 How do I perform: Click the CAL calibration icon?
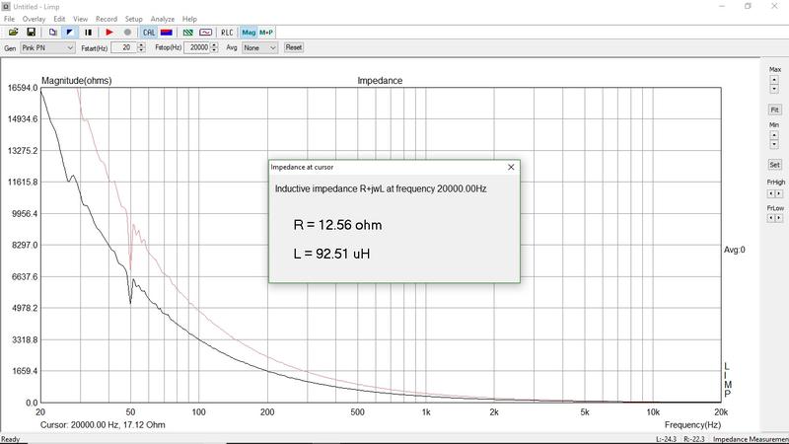click(149, 32)
